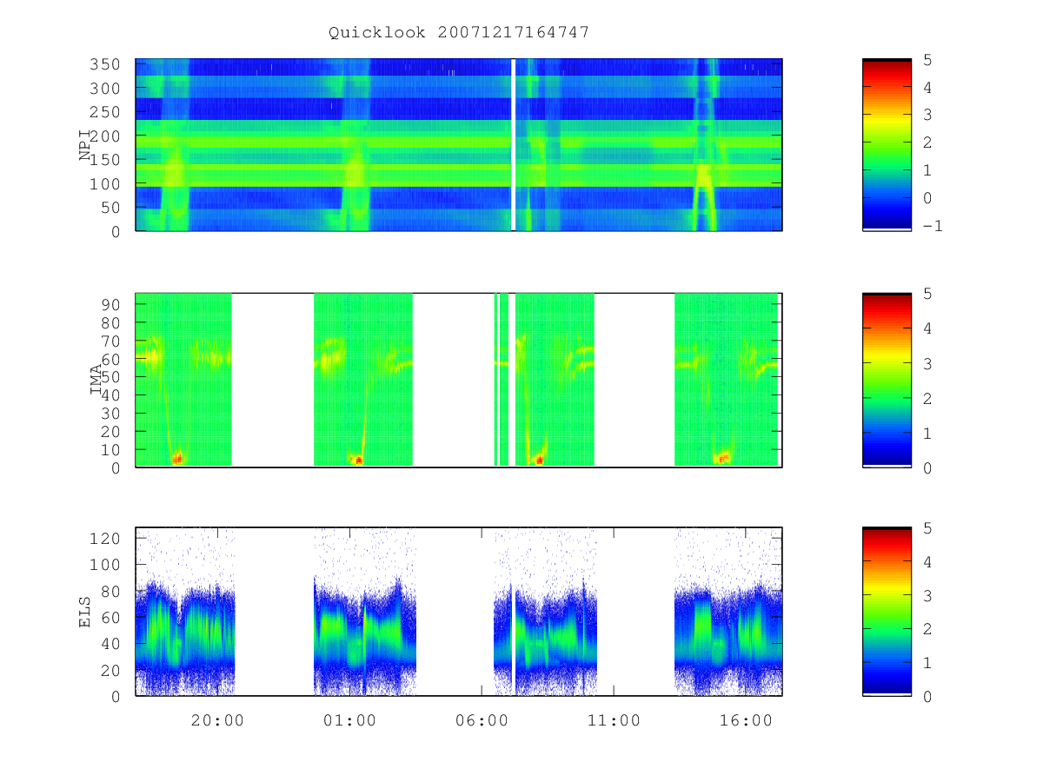Click the ELS spectrogram colorbar
Screen dimensions: 1043x782
pyautogui.click(x=887, y=611)
